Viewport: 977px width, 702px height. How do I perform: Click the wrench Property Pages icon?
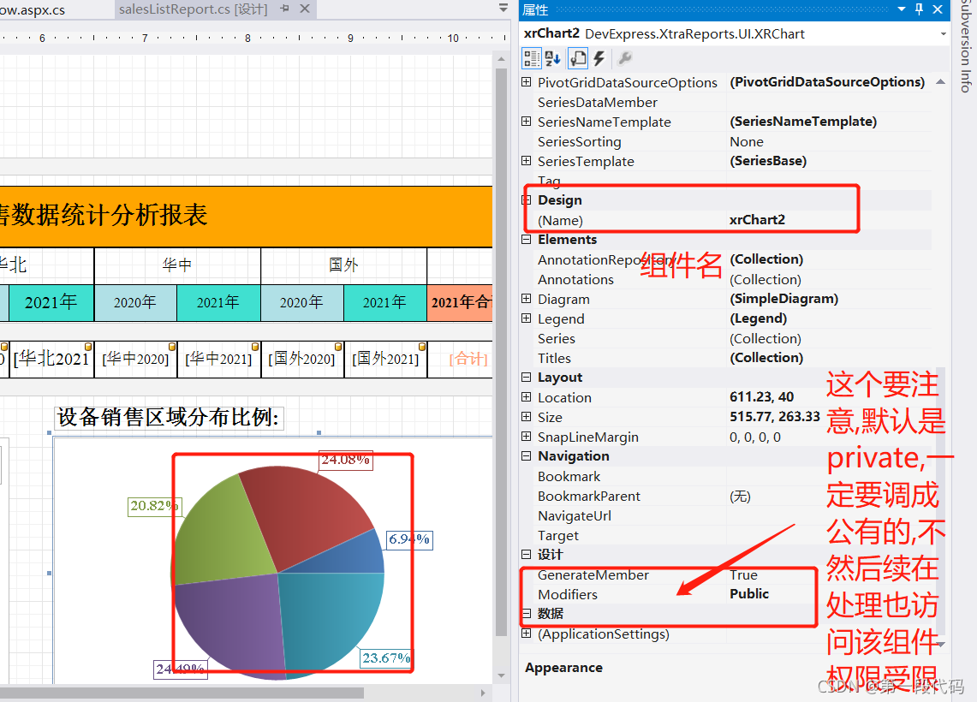pos(625,58)
